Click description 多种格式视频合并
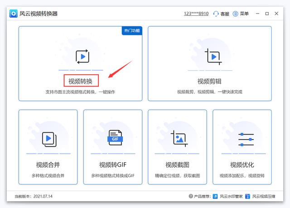 pos(48,175)
